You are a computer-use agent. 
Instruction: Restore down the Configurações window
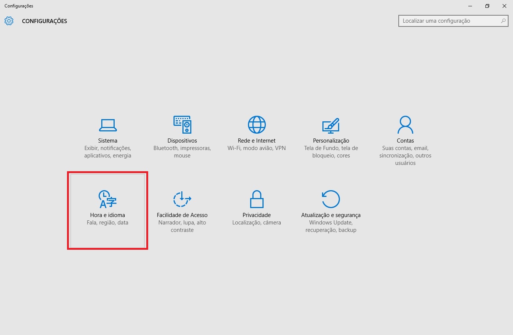[x=487, y=6]
